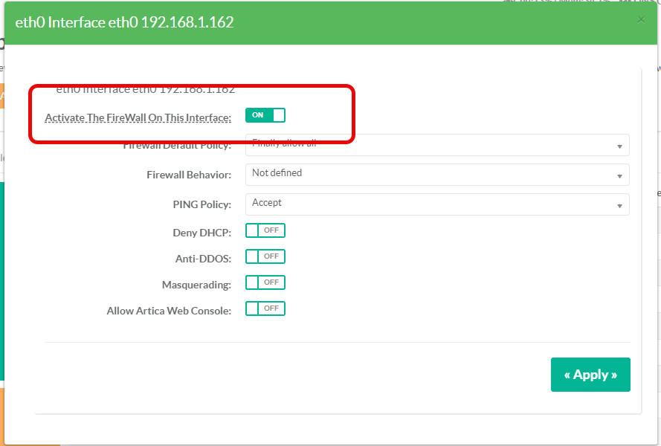Switch on Allow Artica Web Console
The height and width of the screenshot is (446, 661).
(x=265, y=308)
